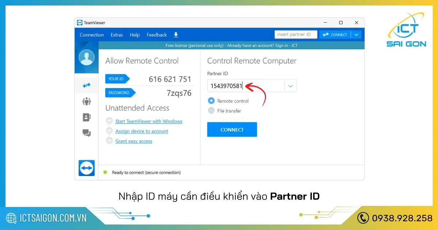Open the Meeting panel icon
The width and height of the screenshot is (438, 230).
(87, 101)
